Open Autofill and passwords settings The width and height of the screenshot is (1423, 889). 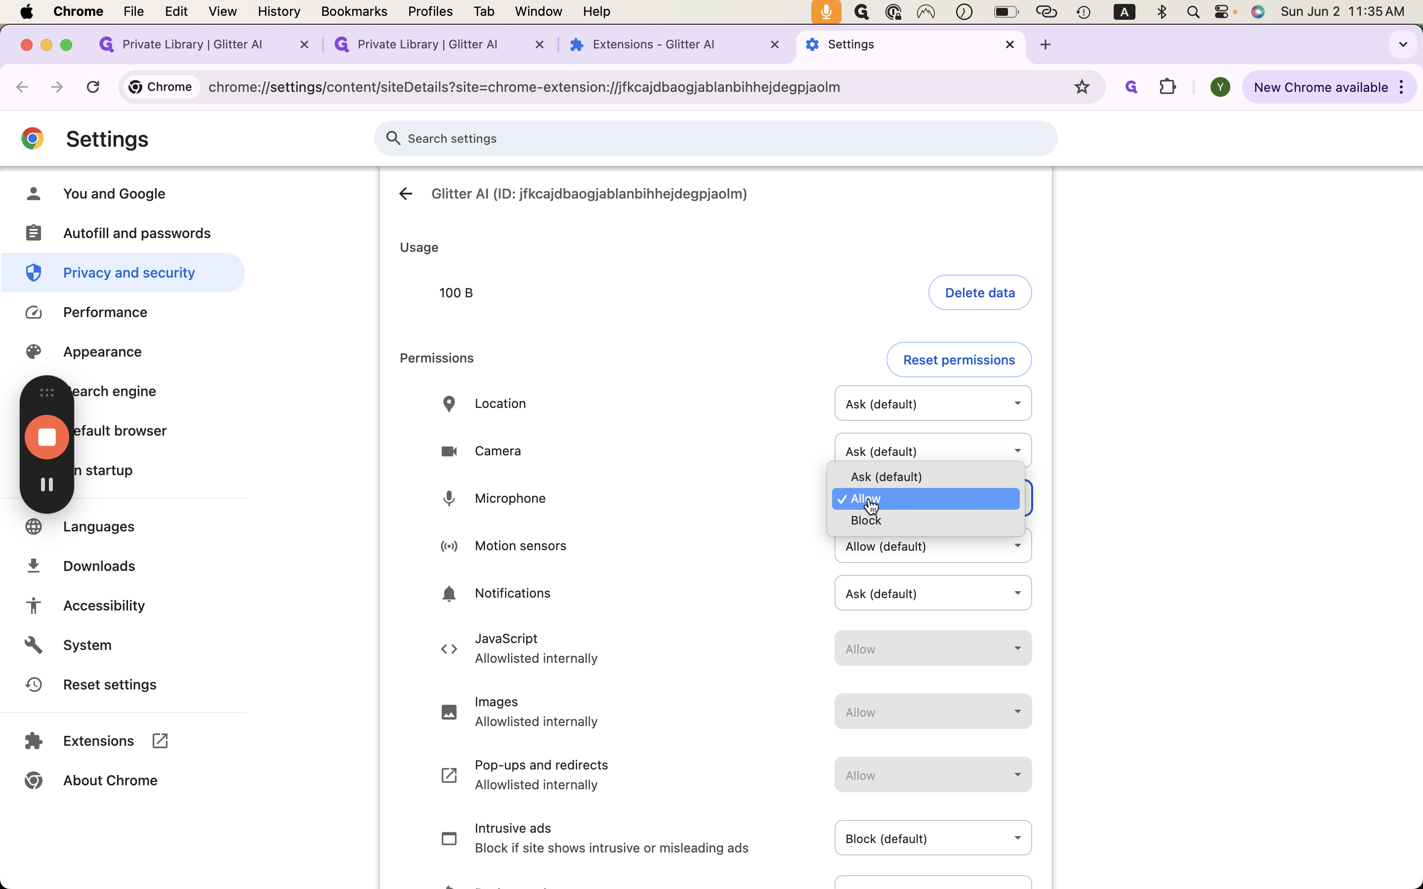coord(124,233)
